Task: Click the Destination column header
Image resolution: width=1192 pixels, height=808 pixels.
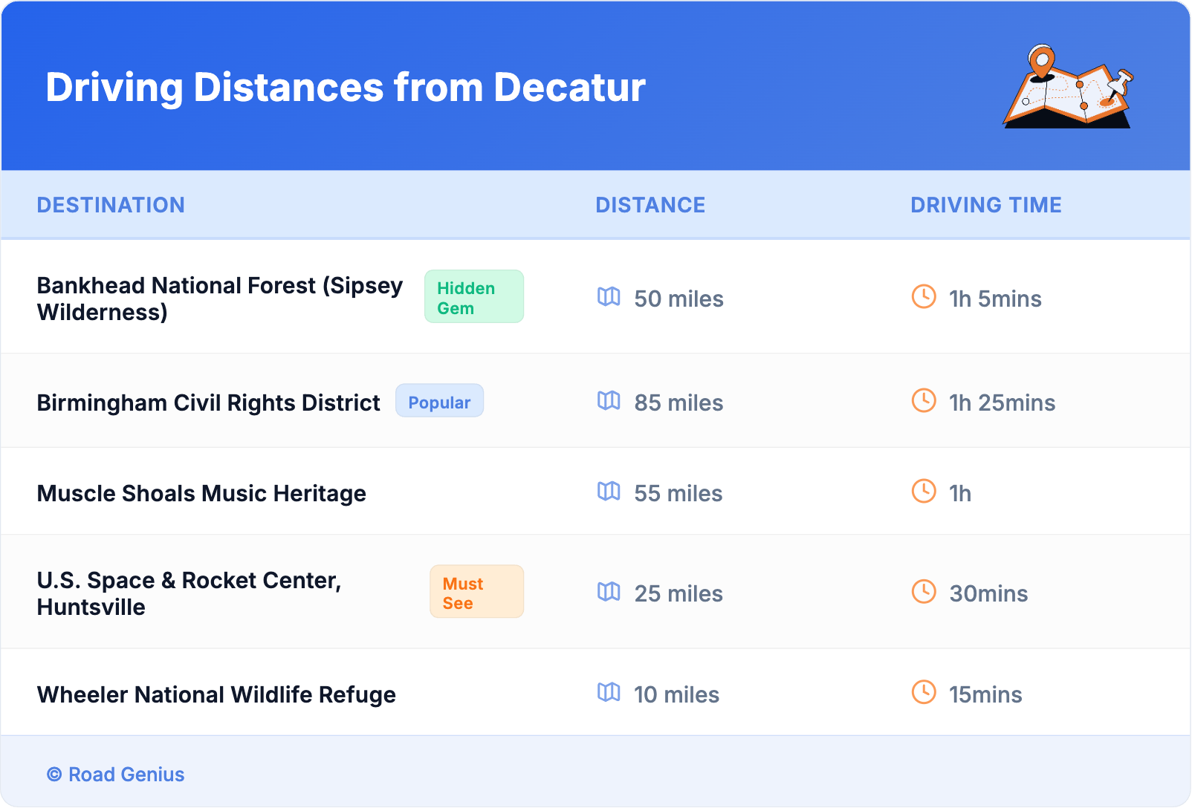Action: coord(111,205)
